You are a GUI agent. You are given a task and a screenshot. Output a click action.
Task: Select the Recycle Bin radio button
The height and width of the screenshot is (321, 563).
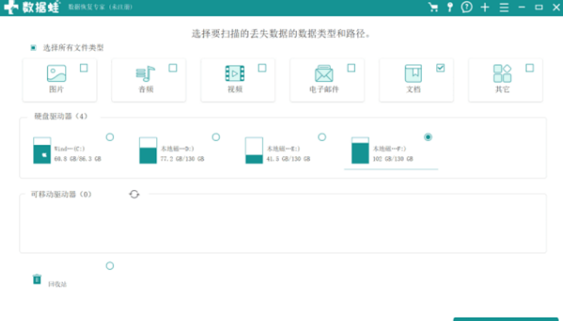pos(110,266)
